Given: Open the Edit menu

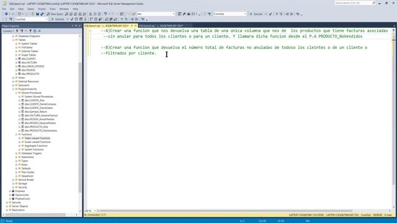Looking at the screenshot, I should [x=12, y=9].
